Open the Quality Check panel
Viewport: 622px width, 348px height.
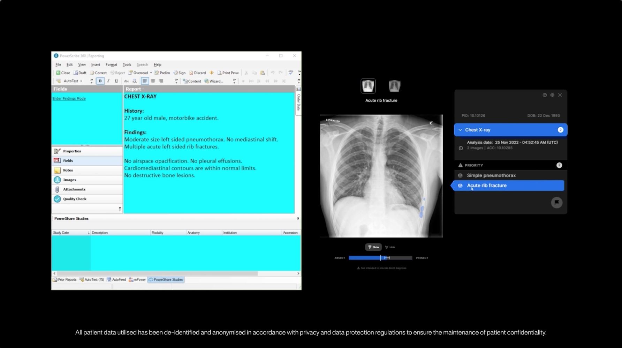click(x=75, y=199)
